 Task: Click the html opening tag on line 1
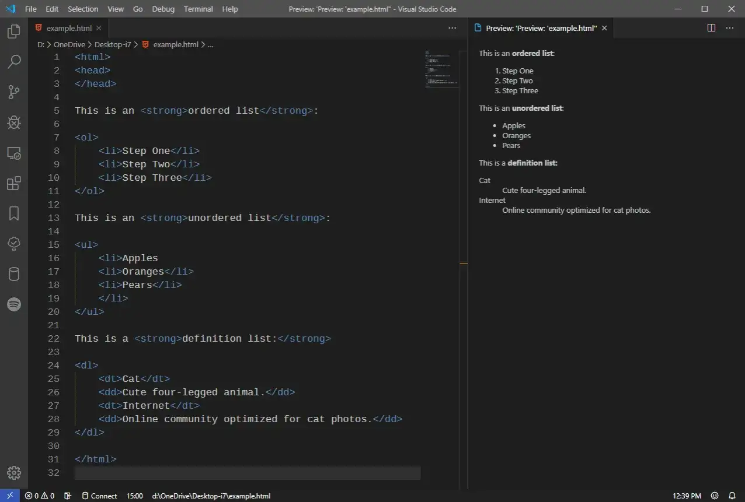[92, 57]
